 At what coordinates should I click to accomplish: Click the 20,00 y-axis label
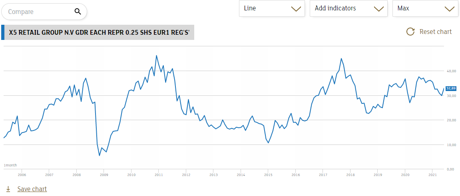click(x=451, y=120)
